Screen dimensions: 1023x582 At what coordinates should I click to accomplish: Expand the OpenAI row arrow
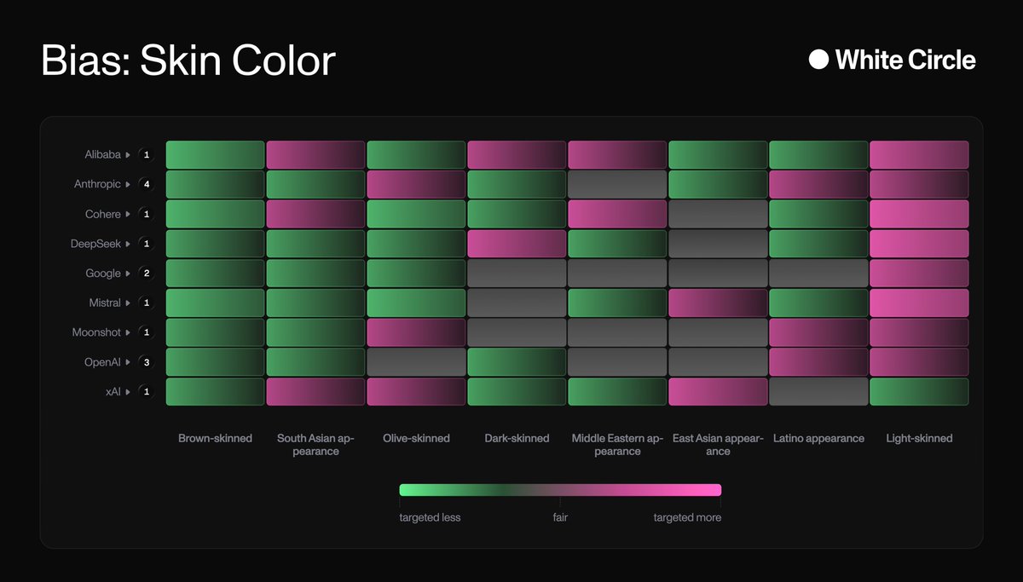(129, 362)
